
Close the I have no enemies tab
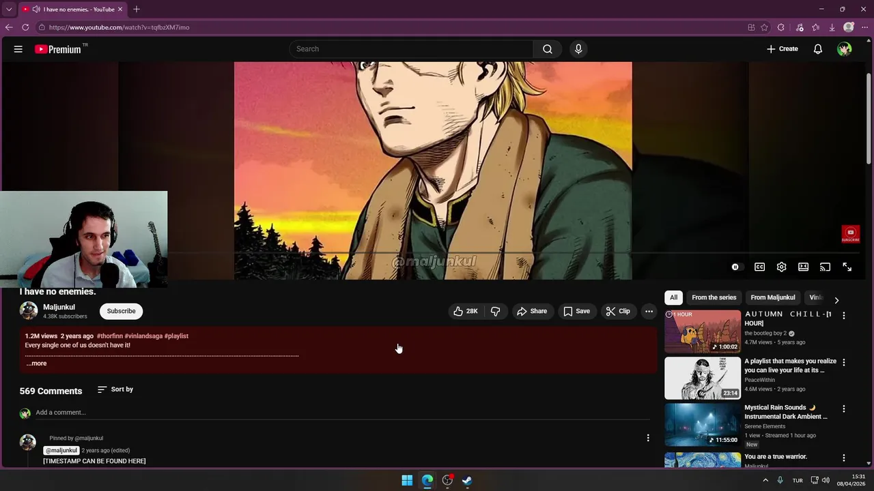point(120,10)
